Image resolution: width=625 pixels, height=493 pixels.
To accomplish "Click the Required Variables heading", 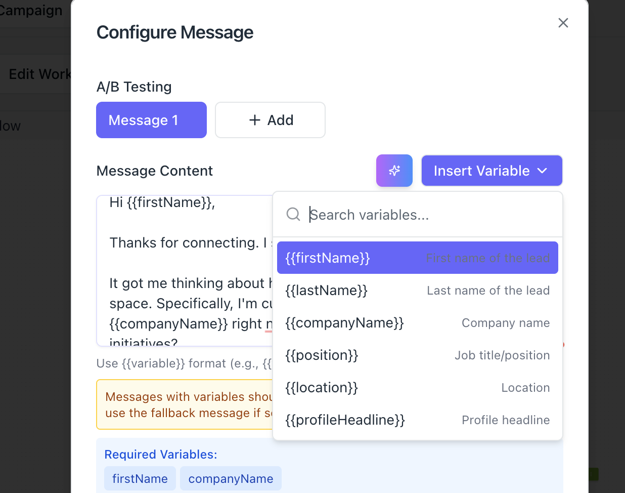I will click(x=161, y=454).
